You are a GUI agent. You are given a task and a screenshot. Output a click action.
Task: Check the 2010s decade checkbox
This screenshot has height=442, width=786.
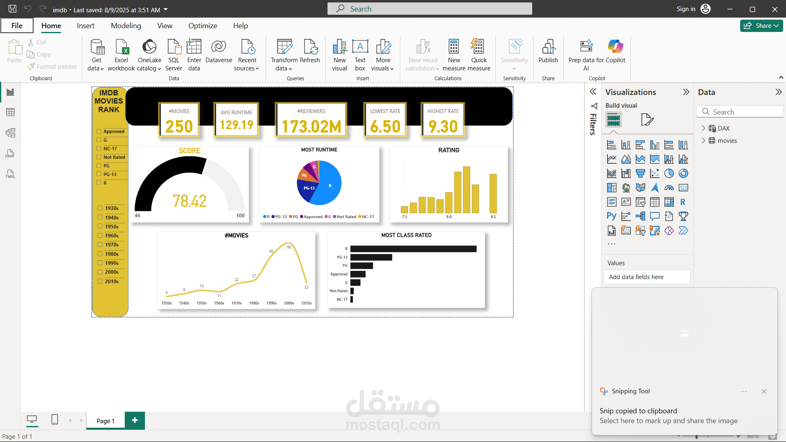pyautogui.click(x=100, y=281)
